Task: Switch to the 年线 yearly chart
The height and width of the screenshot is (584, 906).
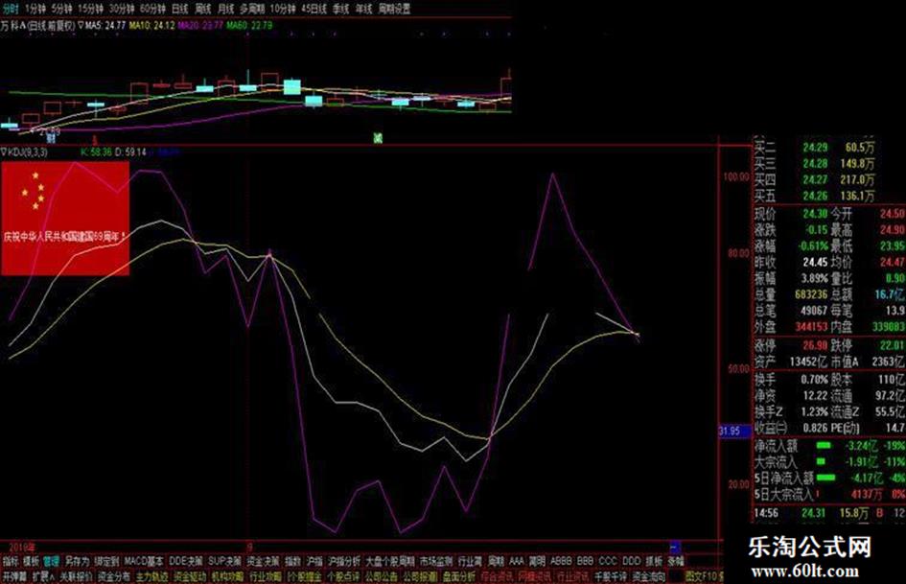Action: [x=363, y=9]
